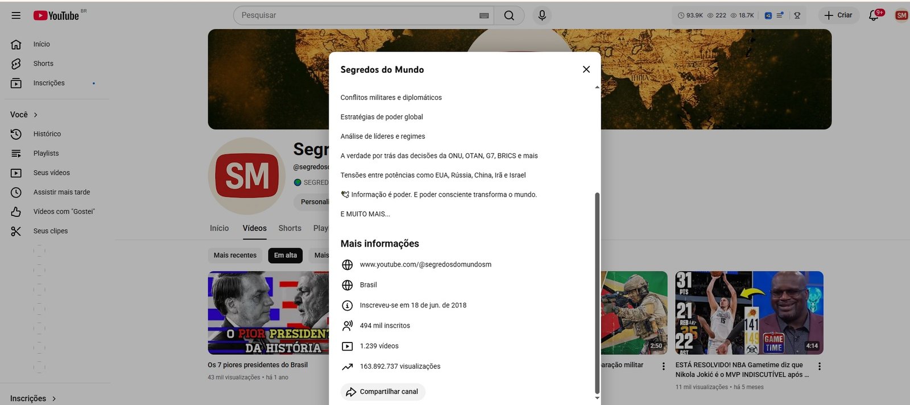Click the text "Análise de líderes e regimes"

click(x=383, y=136)
